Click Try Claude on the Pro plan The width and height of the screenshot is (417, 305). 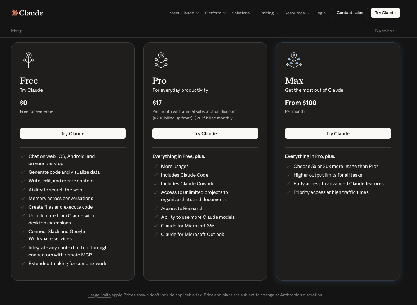pyautogui.click(x=205, y=133)
